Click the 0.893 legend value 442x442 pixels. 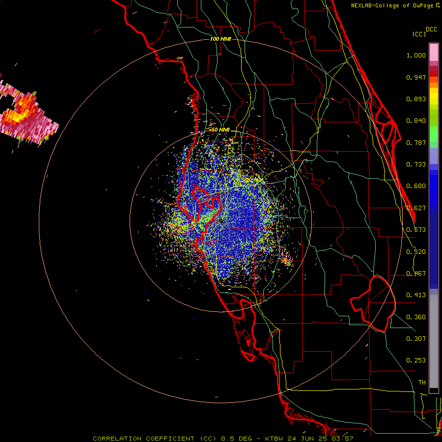416,99
